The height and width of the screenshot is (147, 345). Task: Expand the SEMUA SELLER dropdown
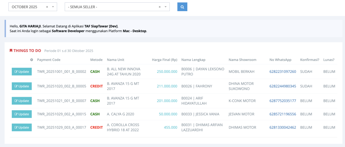coord(165,7)
